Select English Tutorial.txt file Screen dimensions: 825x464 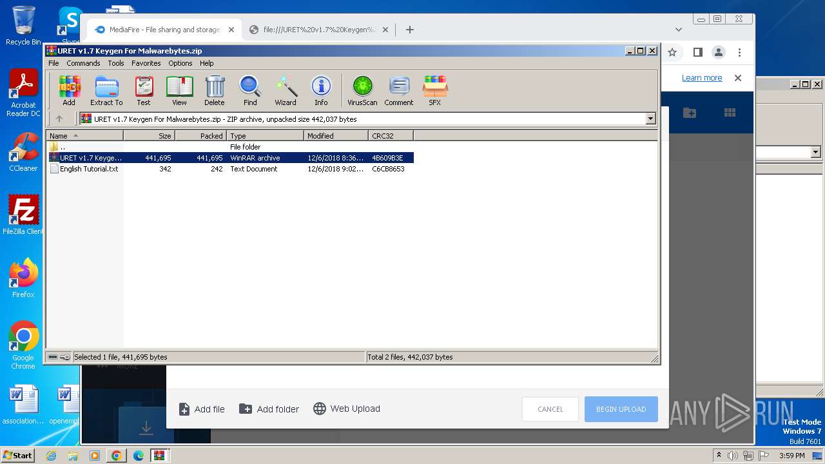coord(229,169)
